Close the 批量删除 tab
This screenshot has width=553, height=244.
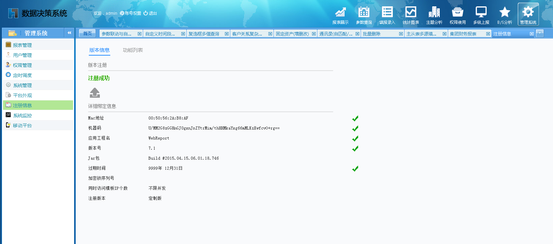401,34
